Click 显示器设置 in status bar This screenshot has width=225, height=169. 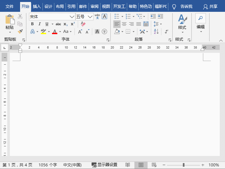coord(104,165)
